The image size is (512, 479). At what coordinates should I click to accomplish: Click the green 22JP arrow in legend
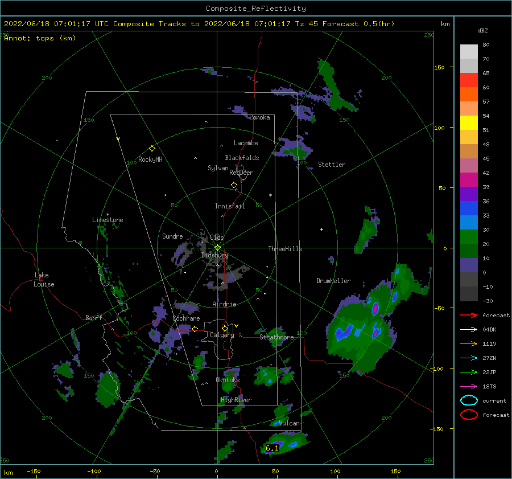[x=469, y=372]
